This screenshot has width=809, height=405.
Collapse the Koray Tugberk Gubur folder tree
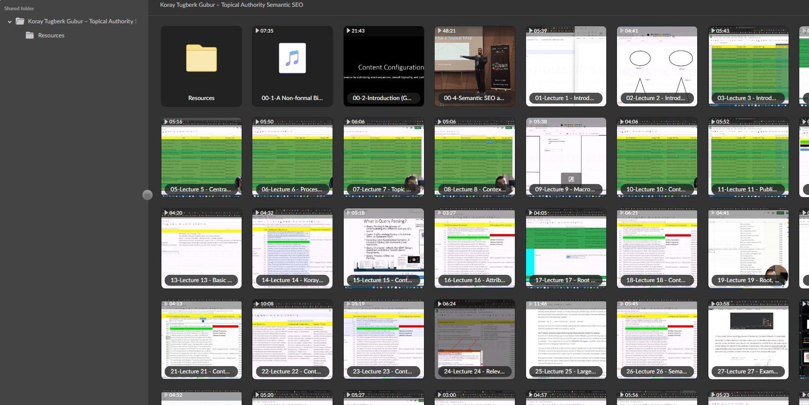pos(10,22)
